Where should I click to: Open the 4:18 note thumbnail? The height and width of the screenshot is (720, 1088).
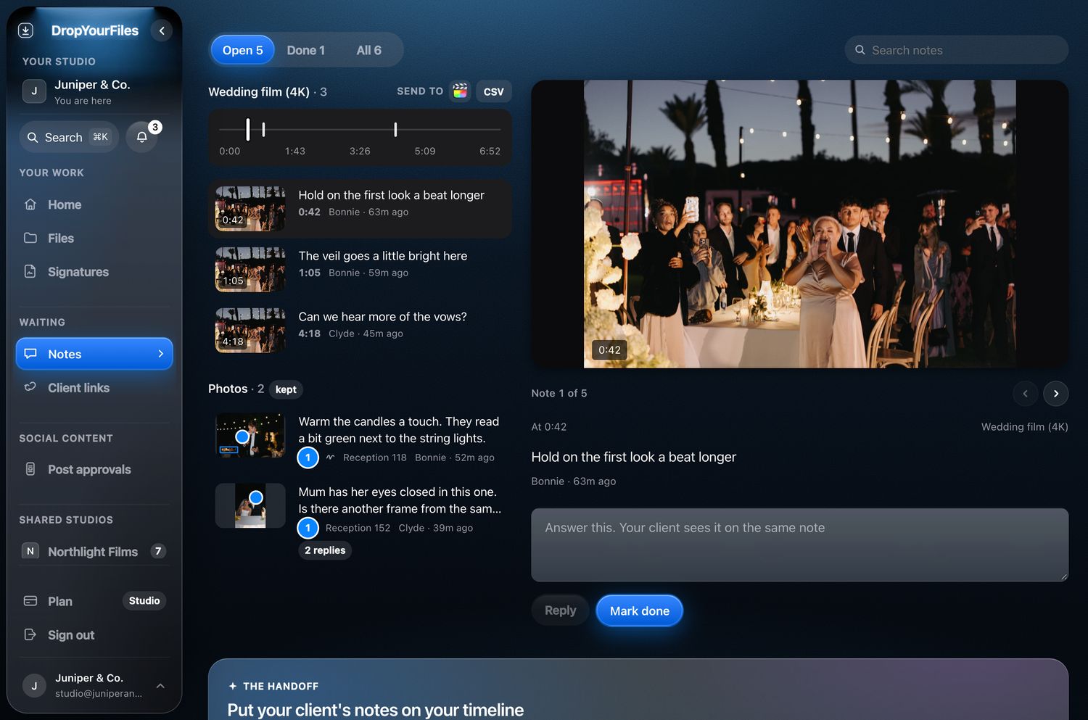tap(250, 331)
